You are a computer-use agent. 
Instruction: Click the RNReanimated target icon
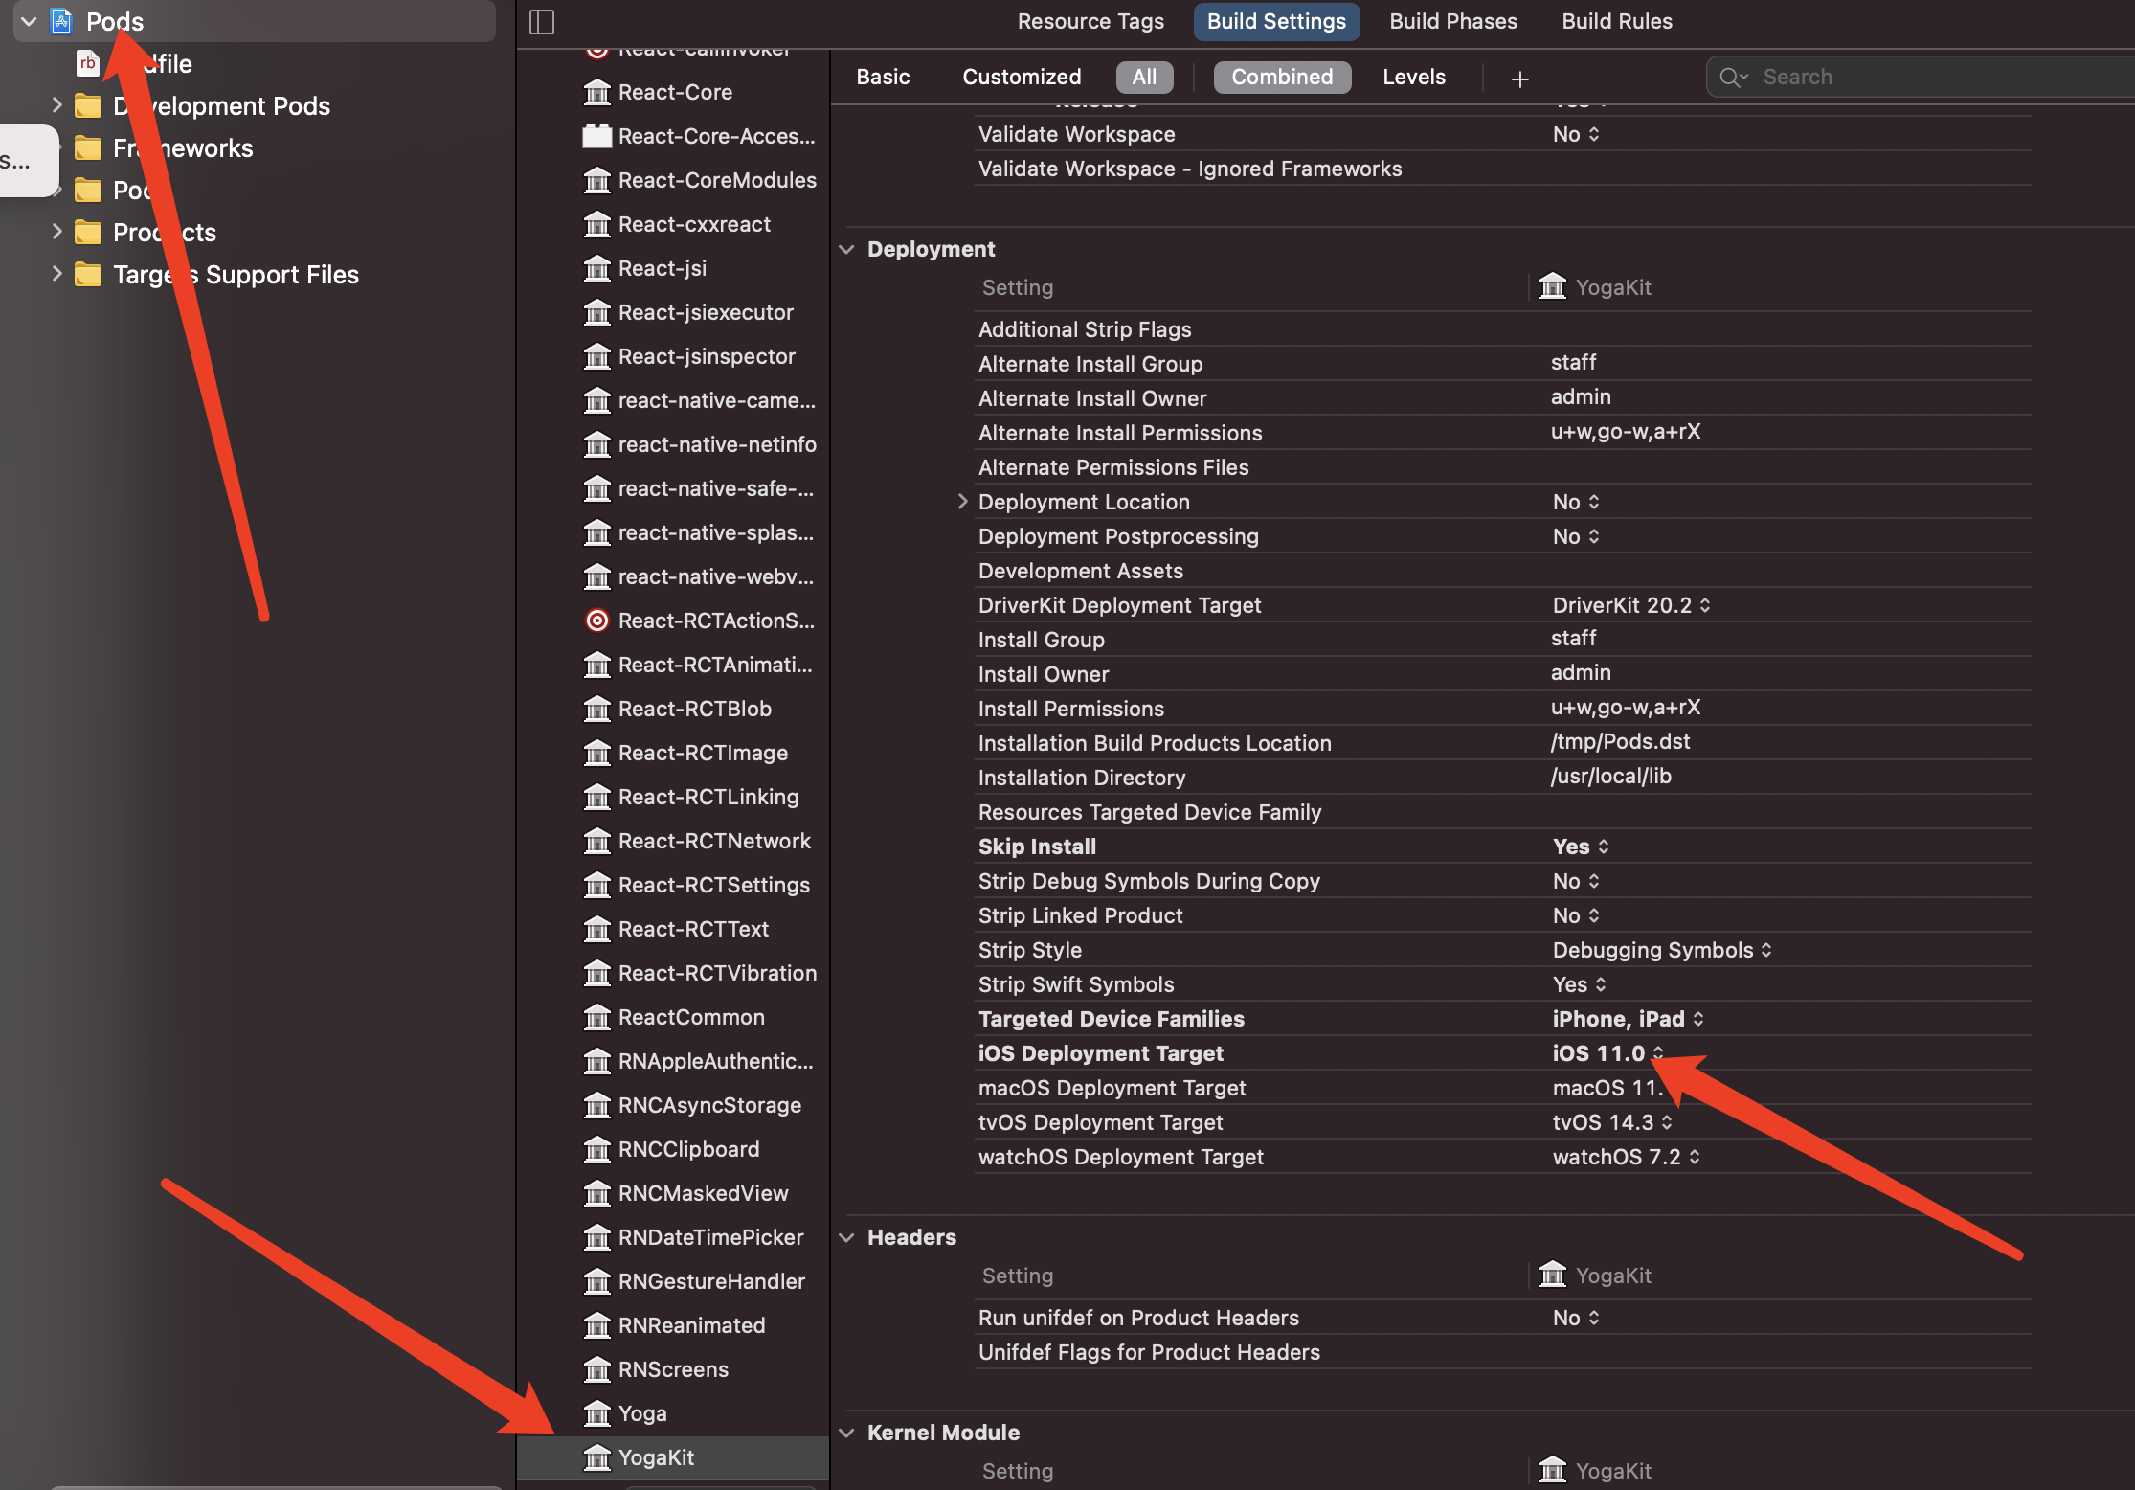(597, 1325)
